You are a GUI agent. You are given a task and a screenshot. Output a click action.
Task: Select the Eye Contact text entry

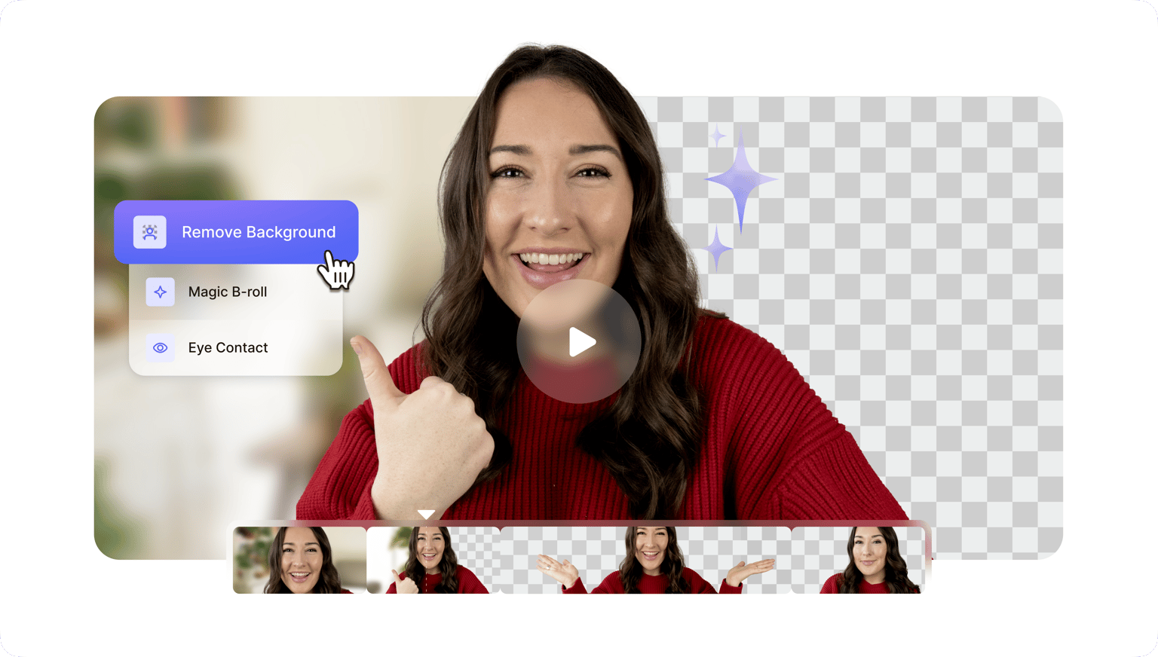pos(228,347)
